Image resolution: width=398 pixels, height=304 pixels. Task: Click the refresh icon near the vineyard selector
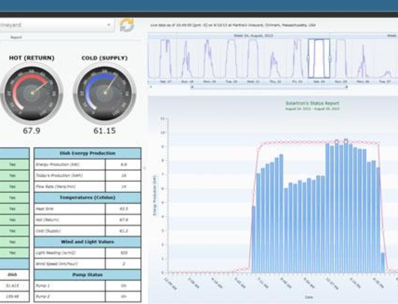[127, 25]
